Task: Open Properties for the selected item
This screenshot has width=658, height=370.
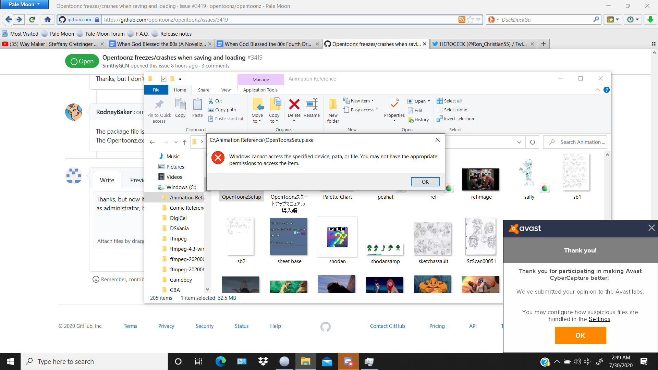Action: point(394,108)
